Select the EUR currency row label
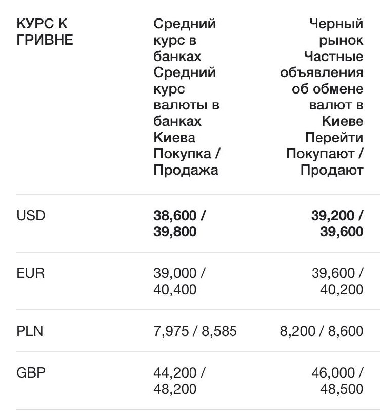Screen dimensions: 380x411 (30, 273)
